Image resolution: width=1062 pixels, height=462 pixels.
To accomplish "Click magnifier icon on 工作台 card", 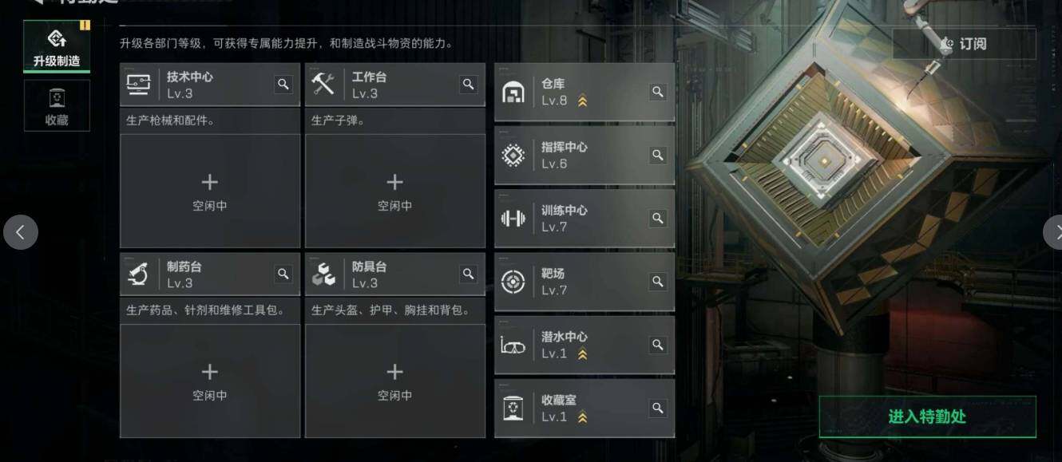I will [469, 84].
